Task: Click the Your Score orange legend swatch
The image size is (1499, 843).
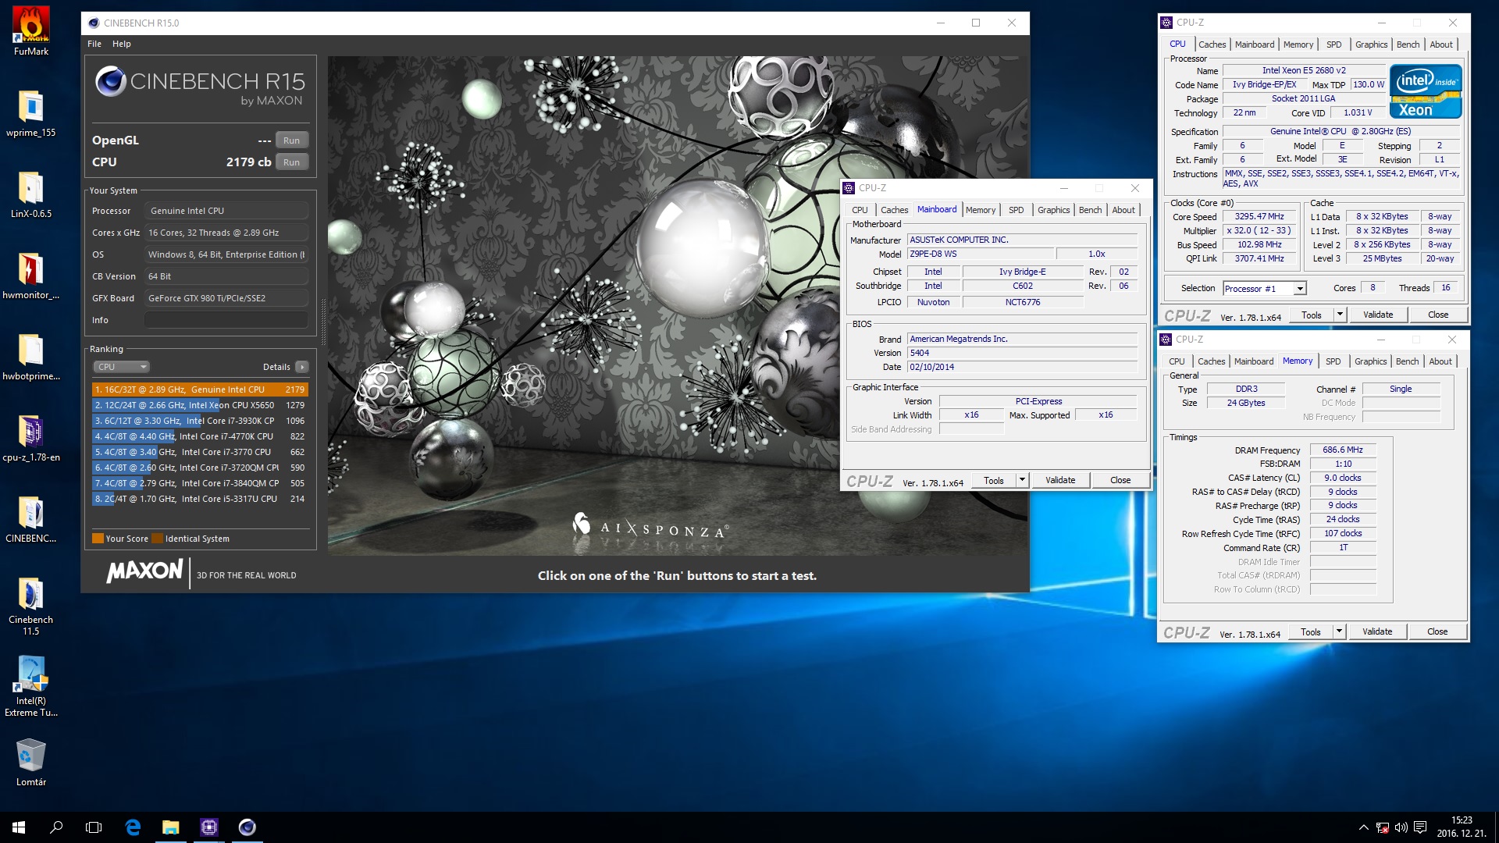Action: (x=98, y=539)
